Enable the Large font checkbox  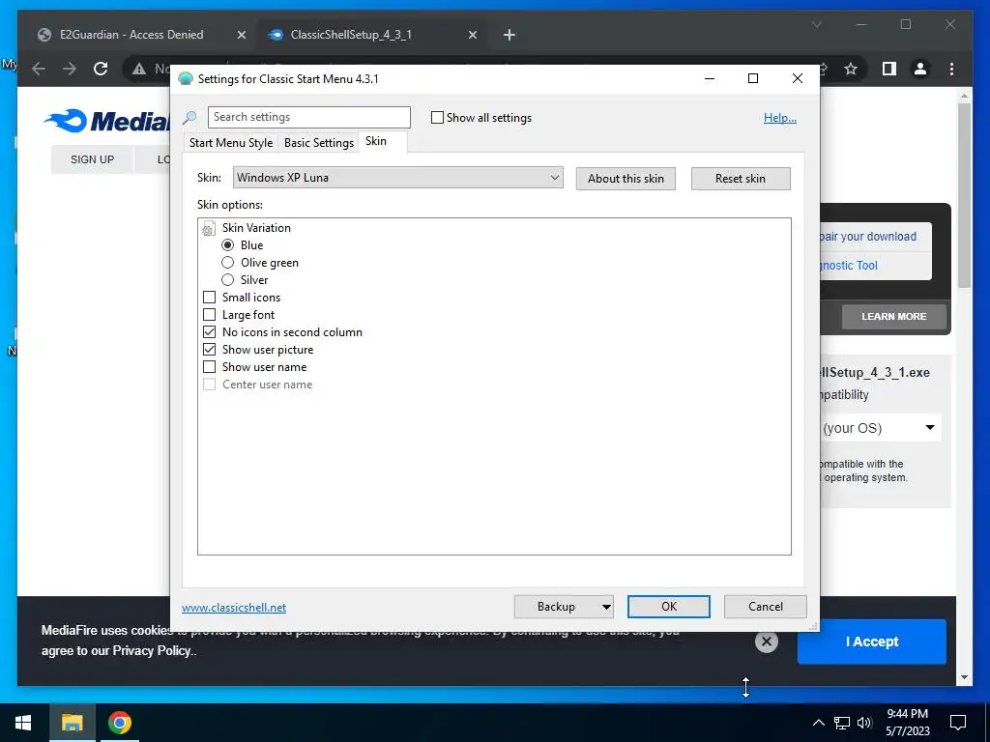[210, 315]
